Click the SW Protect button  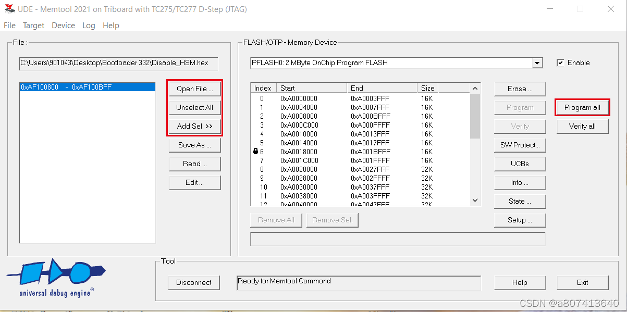[x=520, y=145]
